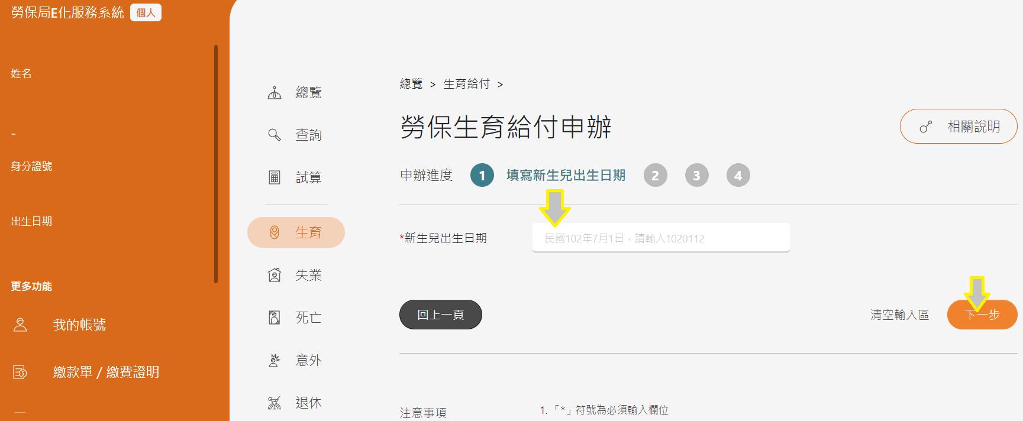This screenshot has width=1023, height=421.
Task: Click the 總覽 breadcrumb link
Action: [411, 84]
